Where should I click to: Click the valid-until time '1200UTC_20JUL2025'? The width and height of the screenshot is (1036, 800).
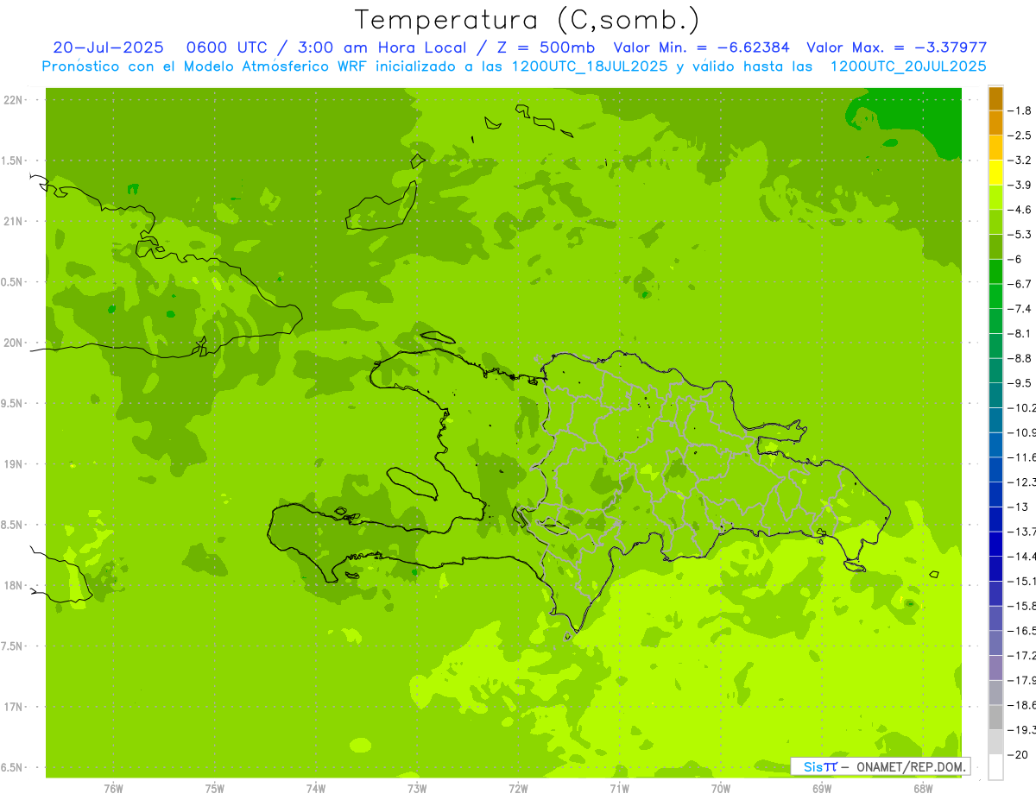[x=908, y=66]
